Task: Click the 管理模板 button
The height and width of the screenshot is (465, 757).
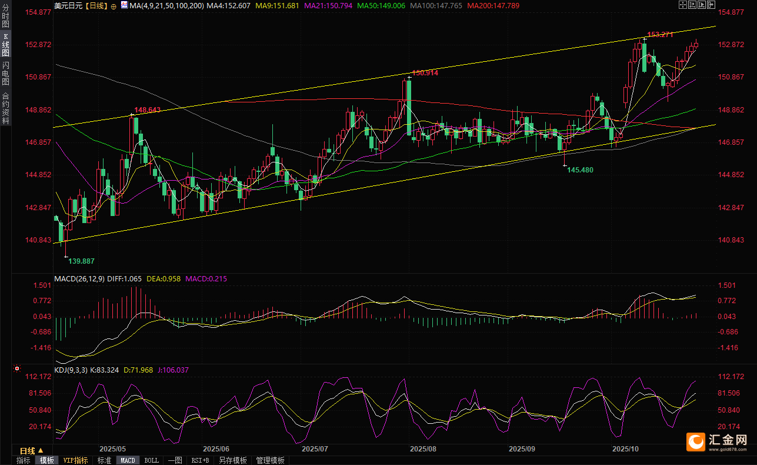Action: [x=270, y=460]
